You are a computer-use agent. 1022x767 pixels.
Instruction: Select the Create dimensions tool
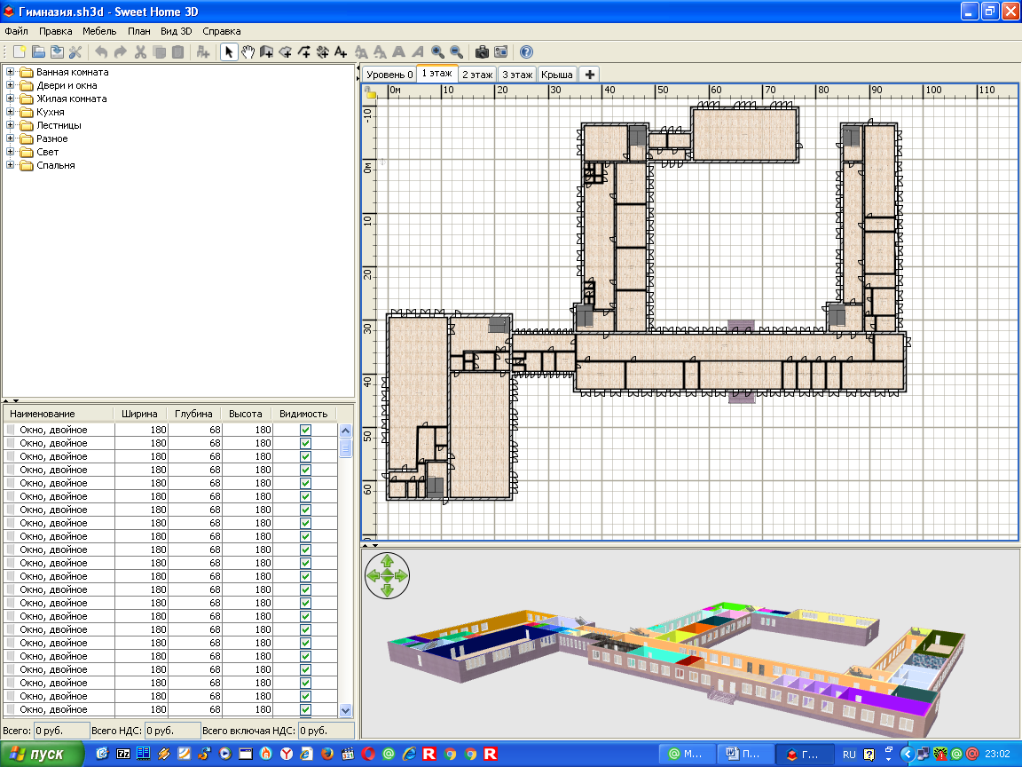click(x=322, y=52)
